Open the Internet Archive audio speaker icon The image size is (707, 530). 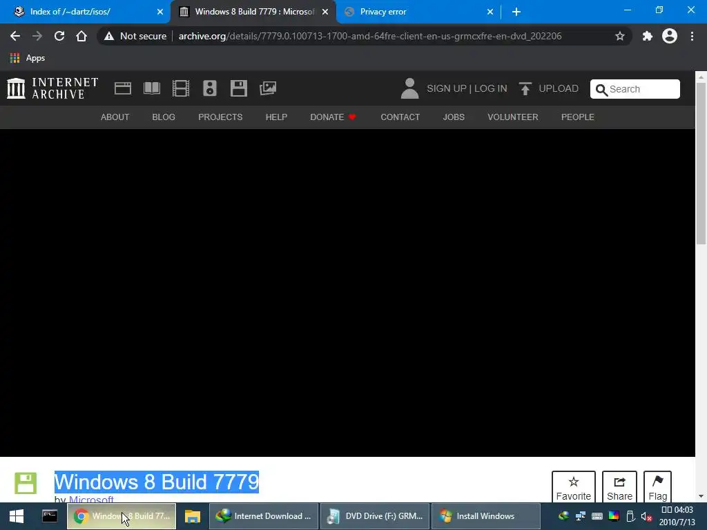click(x=210, y=88)
